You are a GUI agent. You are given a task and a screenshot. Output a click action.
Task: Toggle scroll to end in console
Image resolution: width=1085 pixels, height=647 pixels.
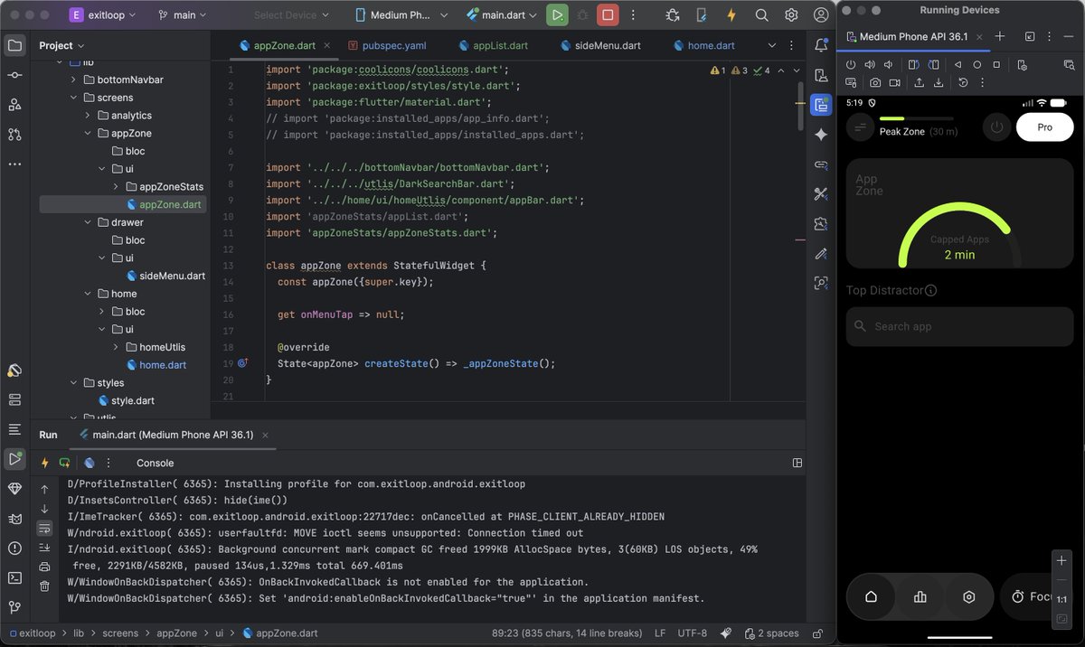coord(44,548)
